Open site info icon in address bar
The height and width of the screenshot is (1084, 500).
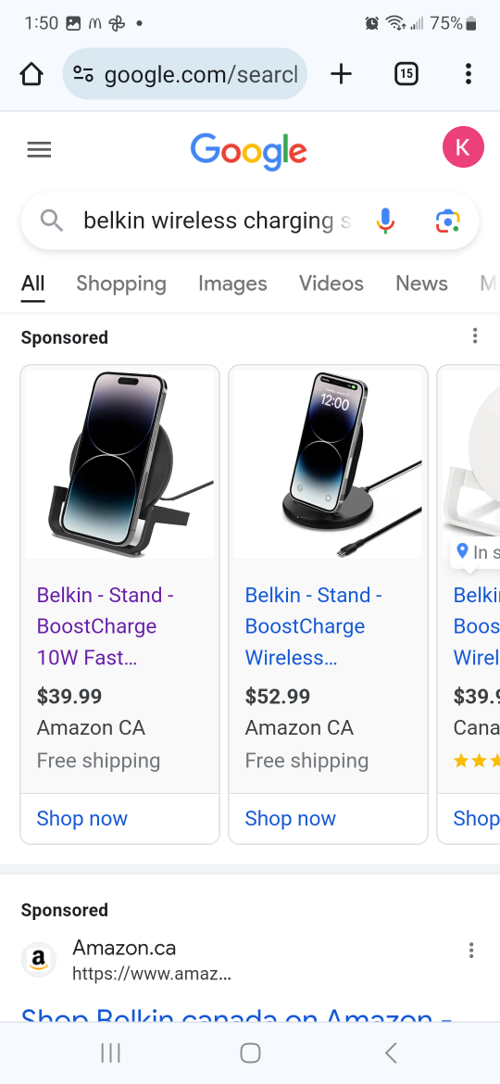point(83,74)
